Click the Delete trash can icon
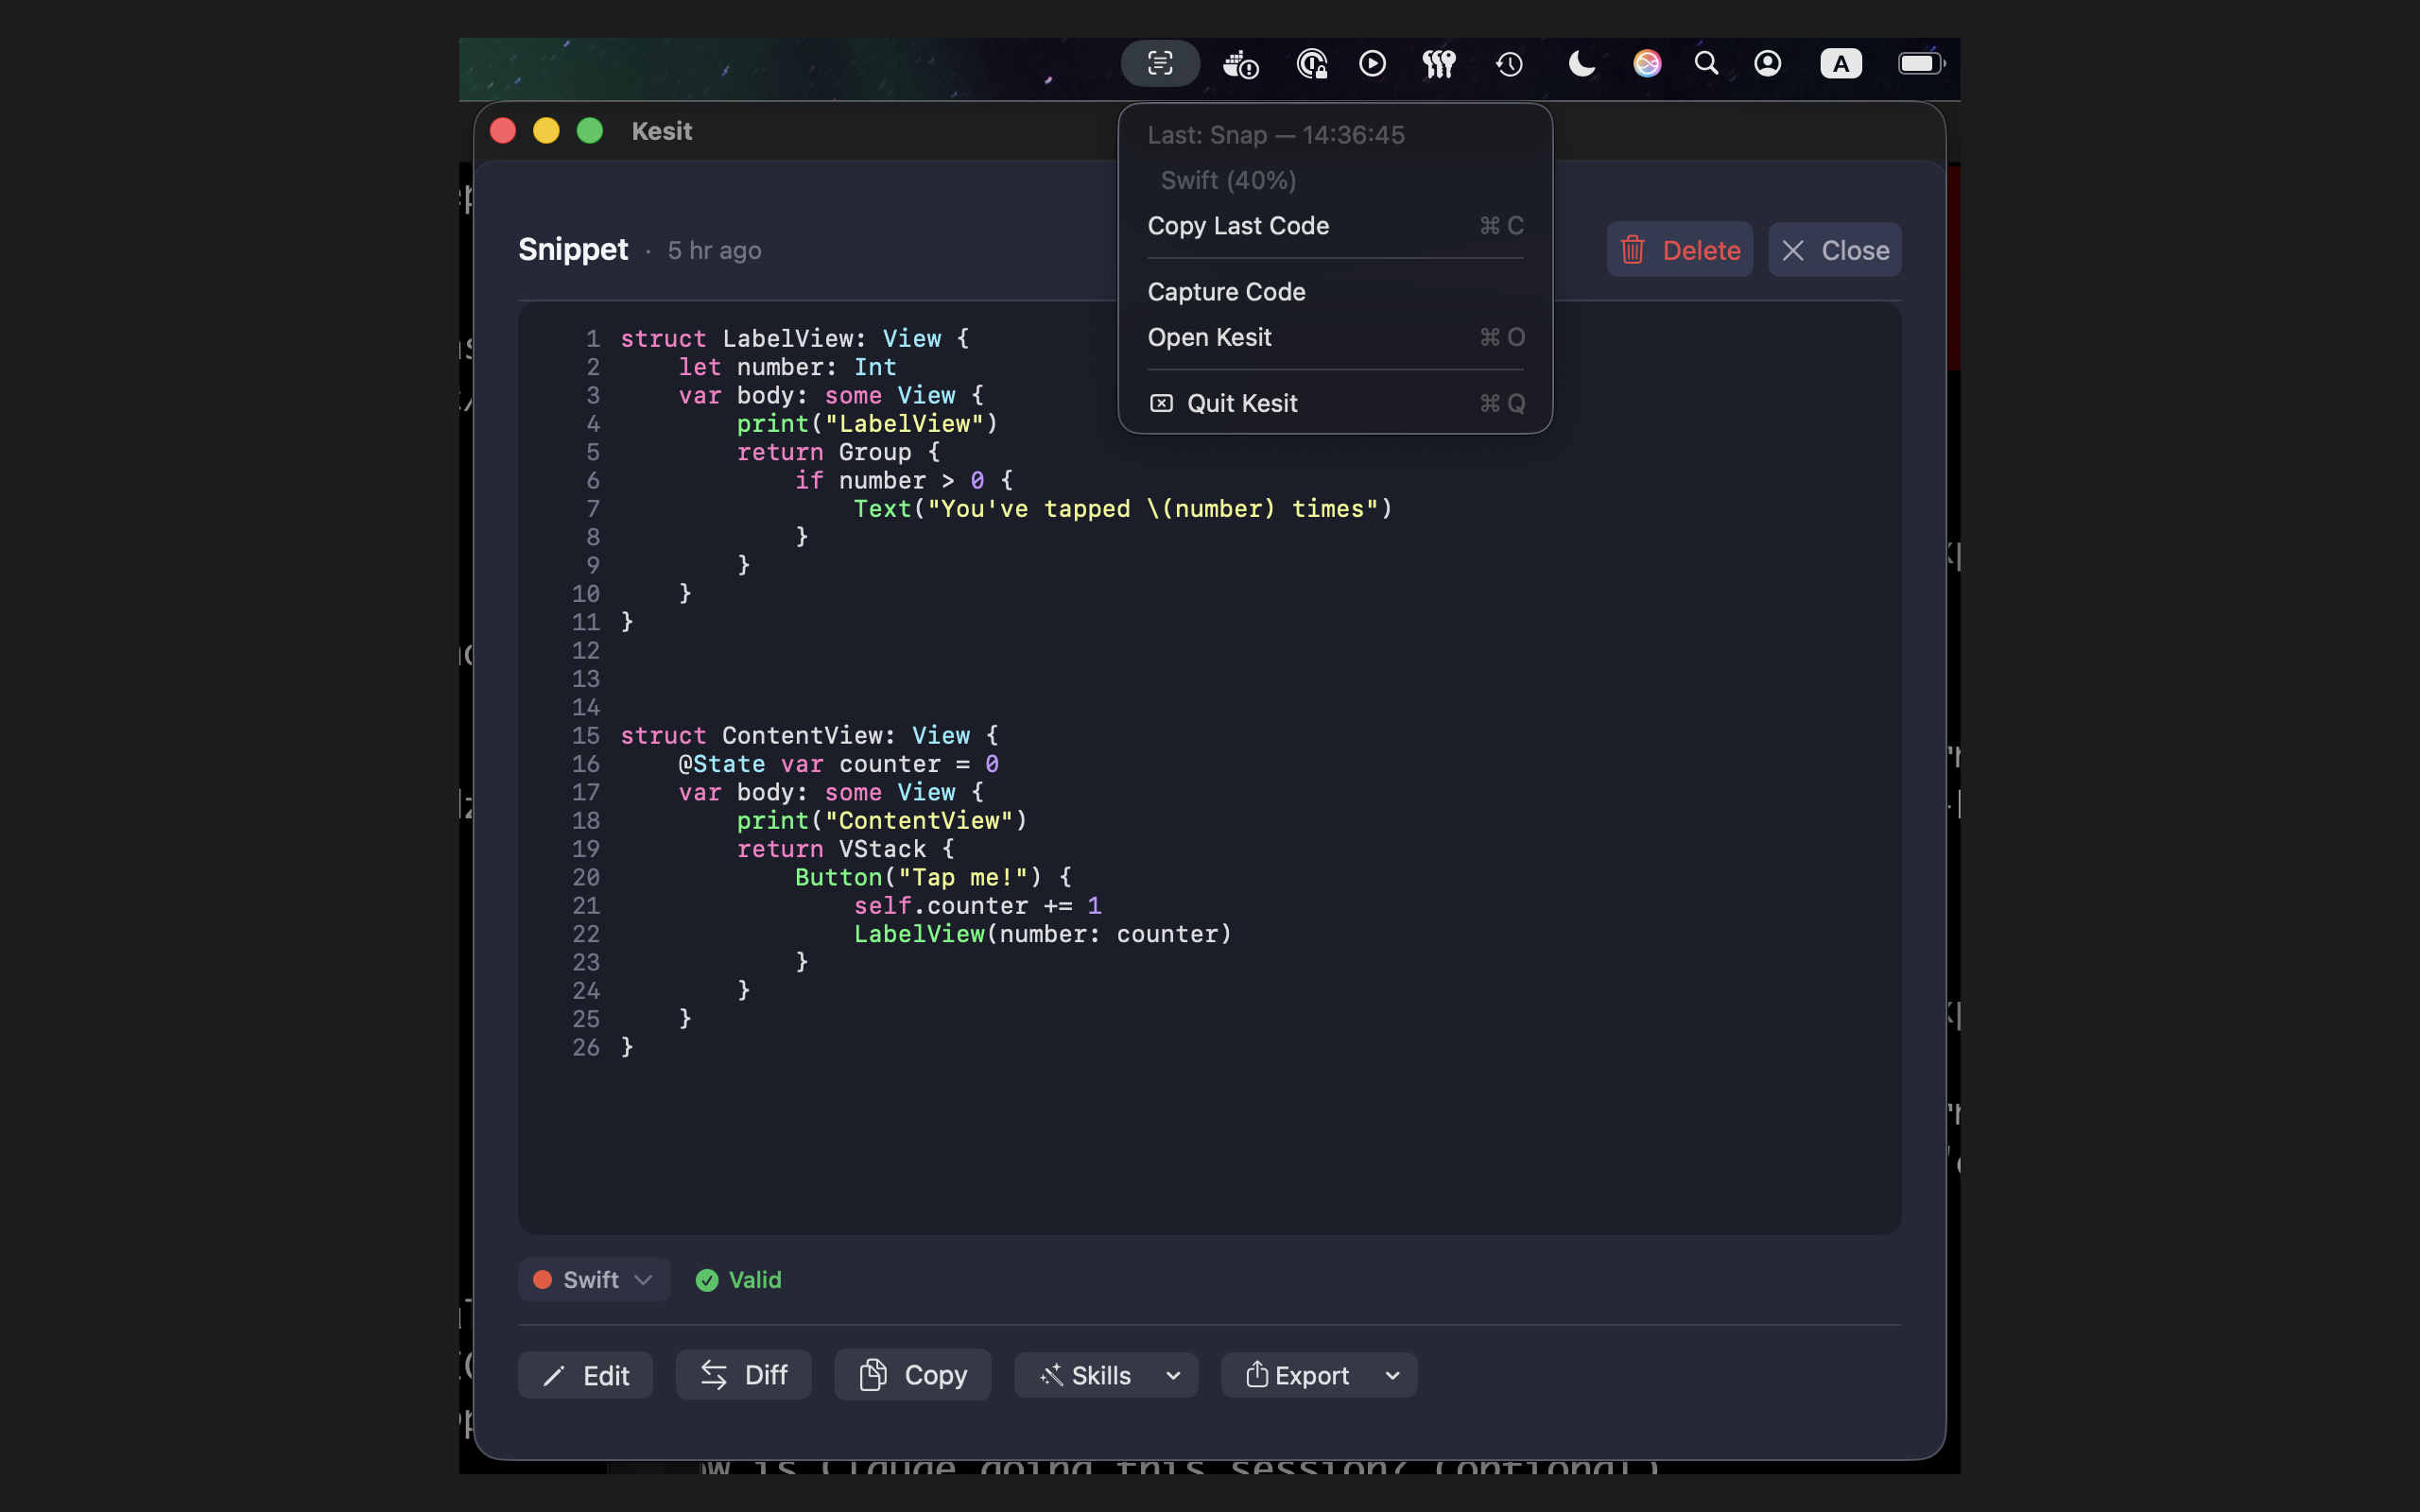 pyautogui.click(x=1633, y=249)
